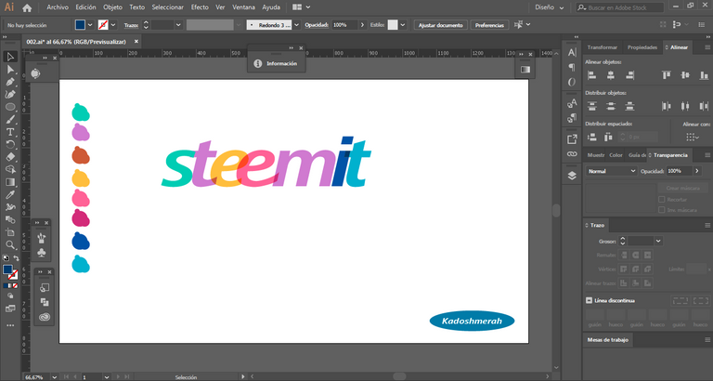Open the Layers panel icon

tap(572, 176)
